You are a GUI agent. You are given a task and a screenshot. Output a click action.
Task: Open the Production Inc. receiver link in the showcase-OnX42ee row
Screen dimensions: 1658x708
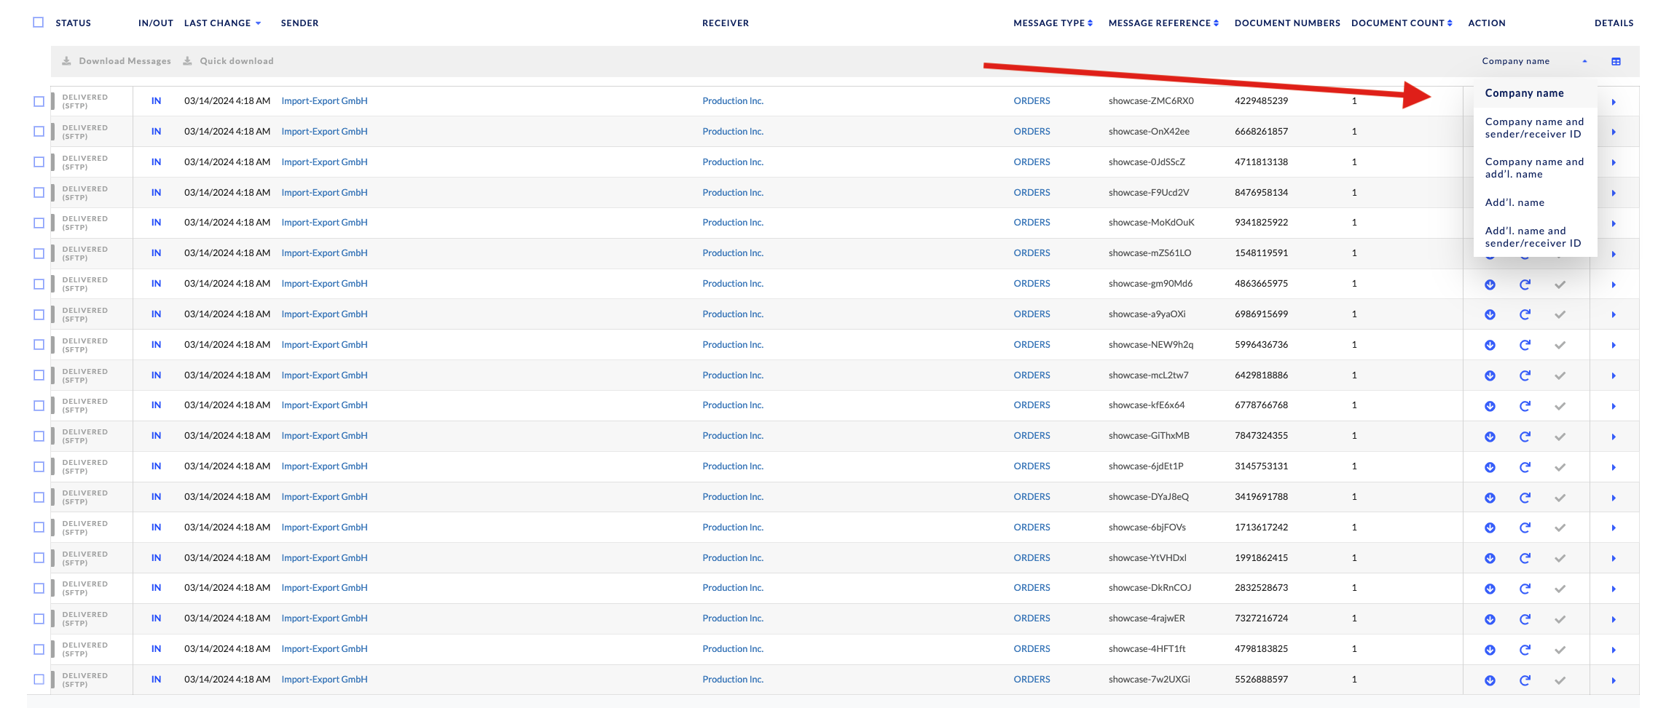point(733,132)
